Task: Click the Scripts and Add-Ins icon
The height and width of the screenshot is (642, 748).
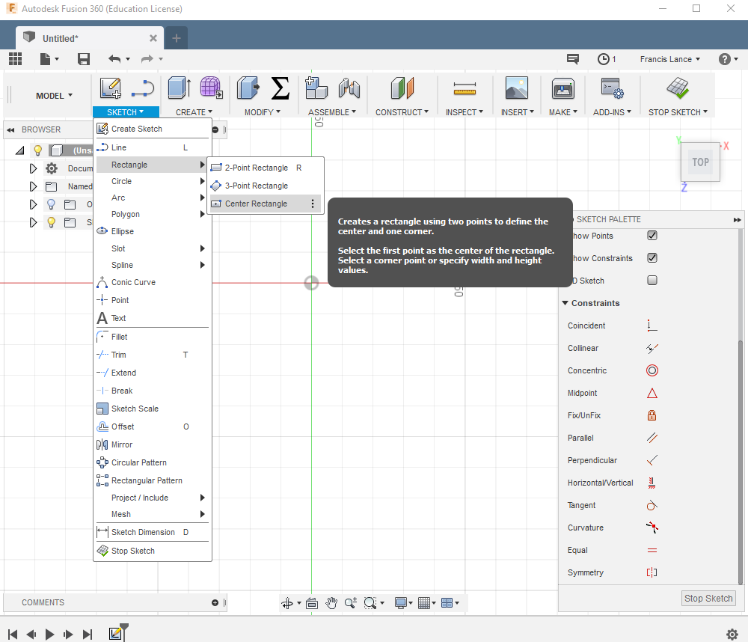Action: tap(612, 88)
